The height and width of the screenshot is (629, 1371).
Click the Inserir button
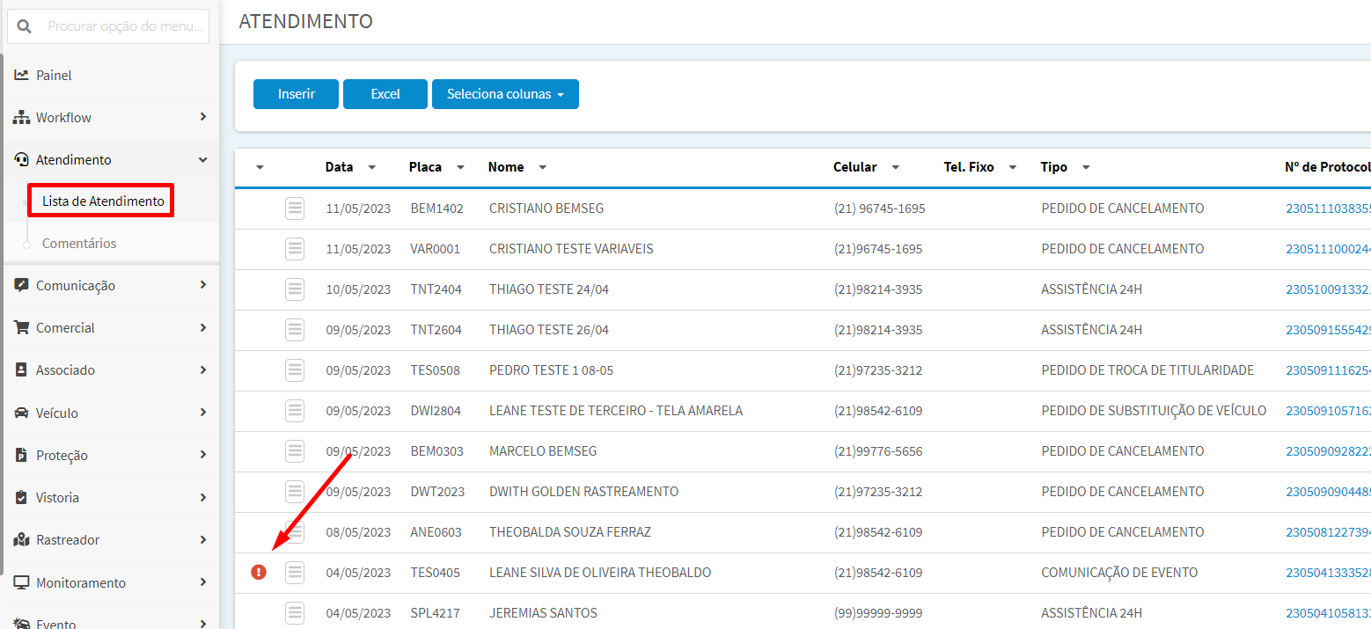(296, 94)
